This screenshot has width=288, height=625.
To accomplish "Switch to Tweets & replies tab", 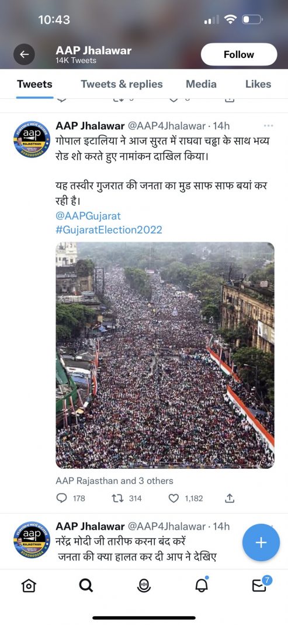I will [x=122, y=84].
